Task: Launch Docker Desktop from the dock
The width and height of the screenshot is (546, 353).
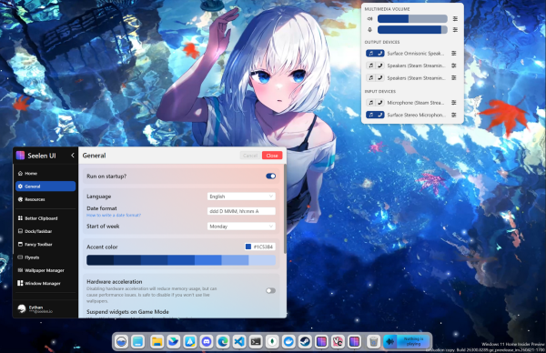Action: pos(288,342)
